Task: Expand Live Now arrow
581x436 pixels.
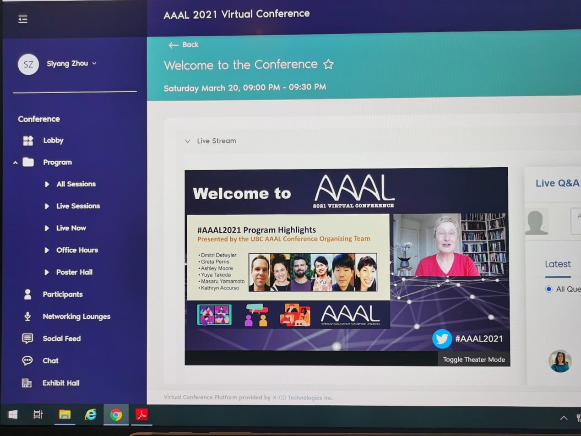Action: [x=47, y=228]
